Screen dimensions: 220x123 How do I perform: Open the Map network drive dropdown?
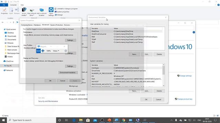tap(32, 12)
